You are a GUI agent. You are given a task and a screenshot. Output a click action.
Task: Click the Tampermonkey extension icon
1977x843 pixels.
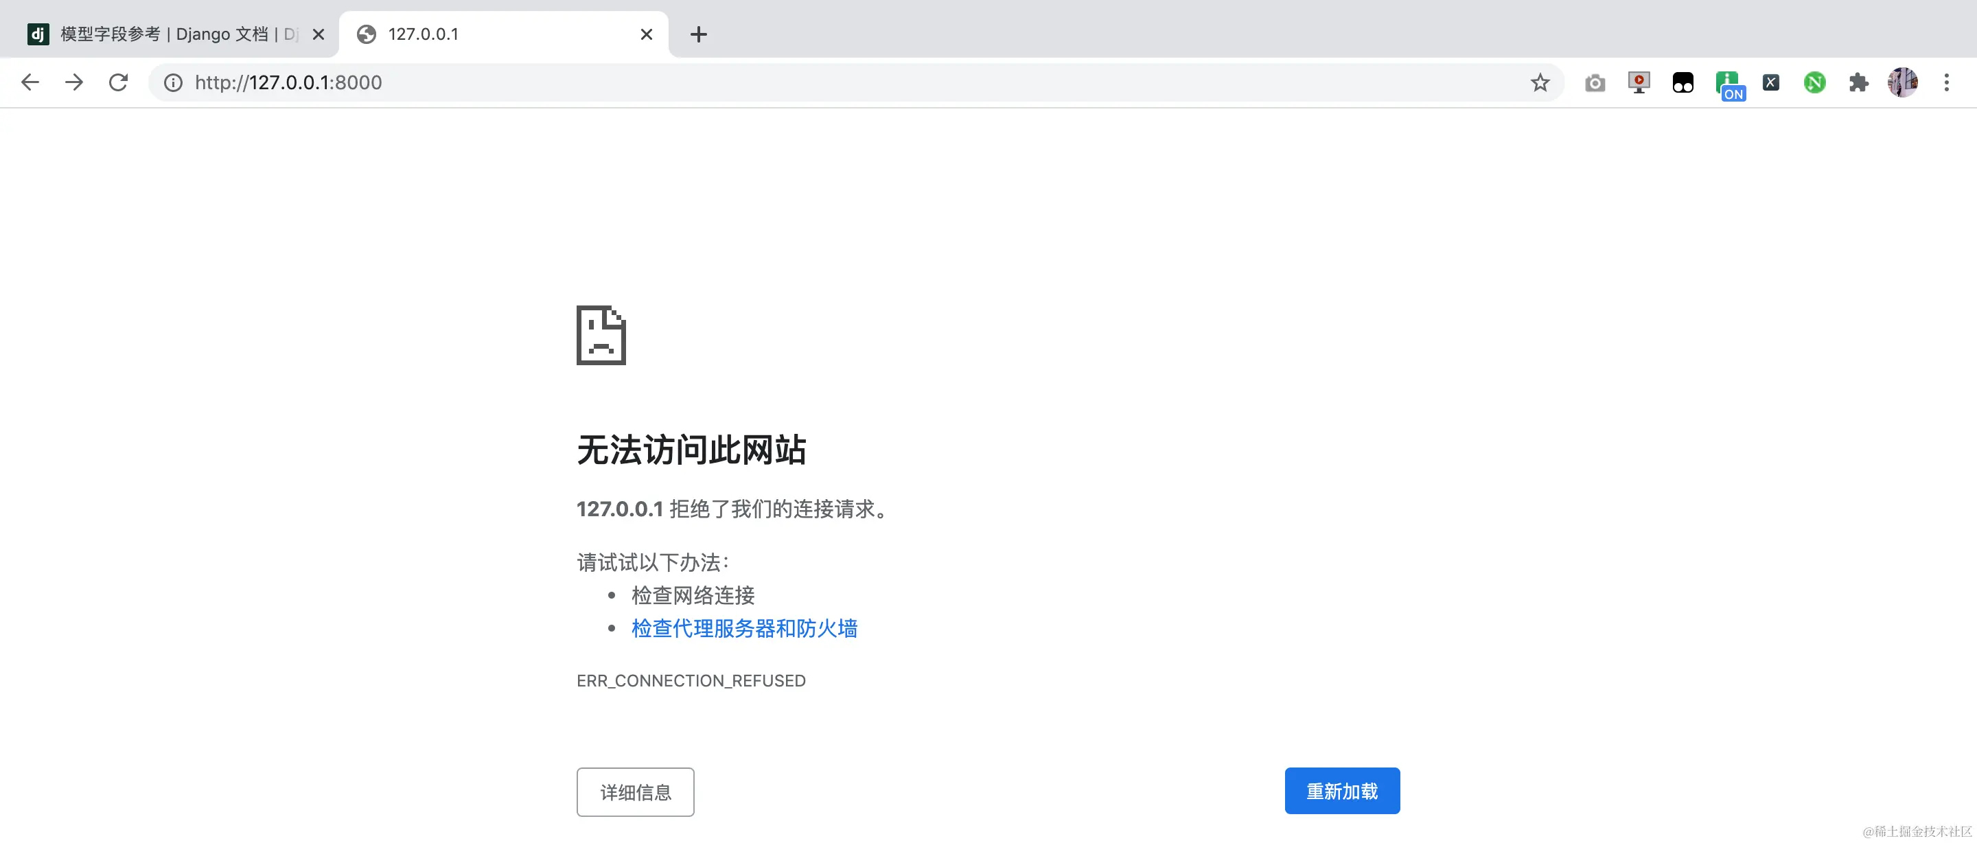coord(1683,82)
